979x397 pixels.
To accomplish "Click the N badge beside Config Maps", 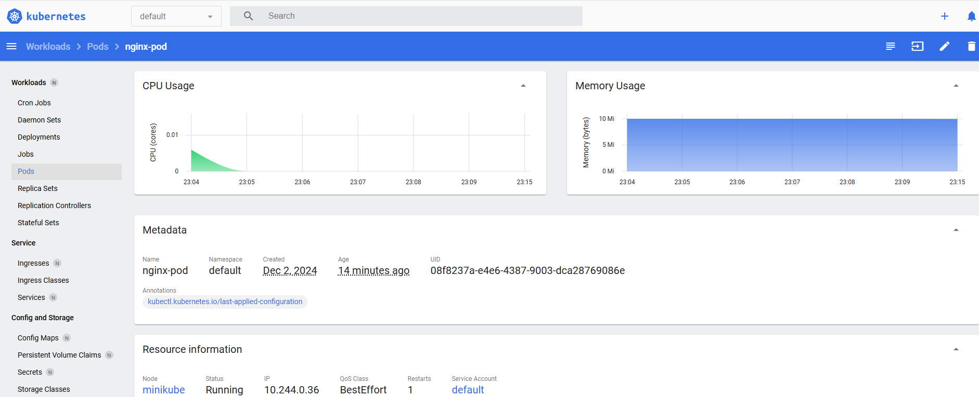I will pyautogui.click(x=67, y=338).
